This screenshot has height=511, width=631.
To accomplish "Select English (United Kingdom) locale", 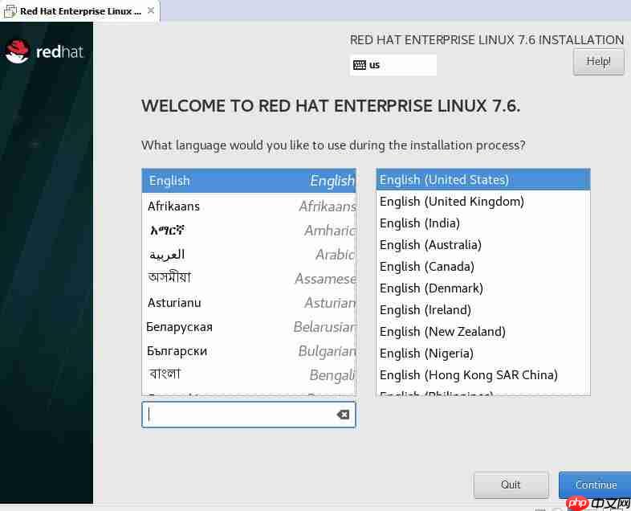I will [483, 202].
